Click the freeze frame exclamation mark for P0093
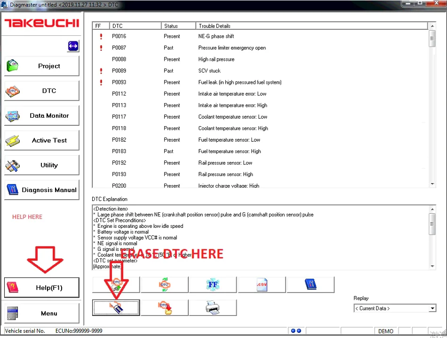Viewport: 447px width, 338px height. click(101, 82)
